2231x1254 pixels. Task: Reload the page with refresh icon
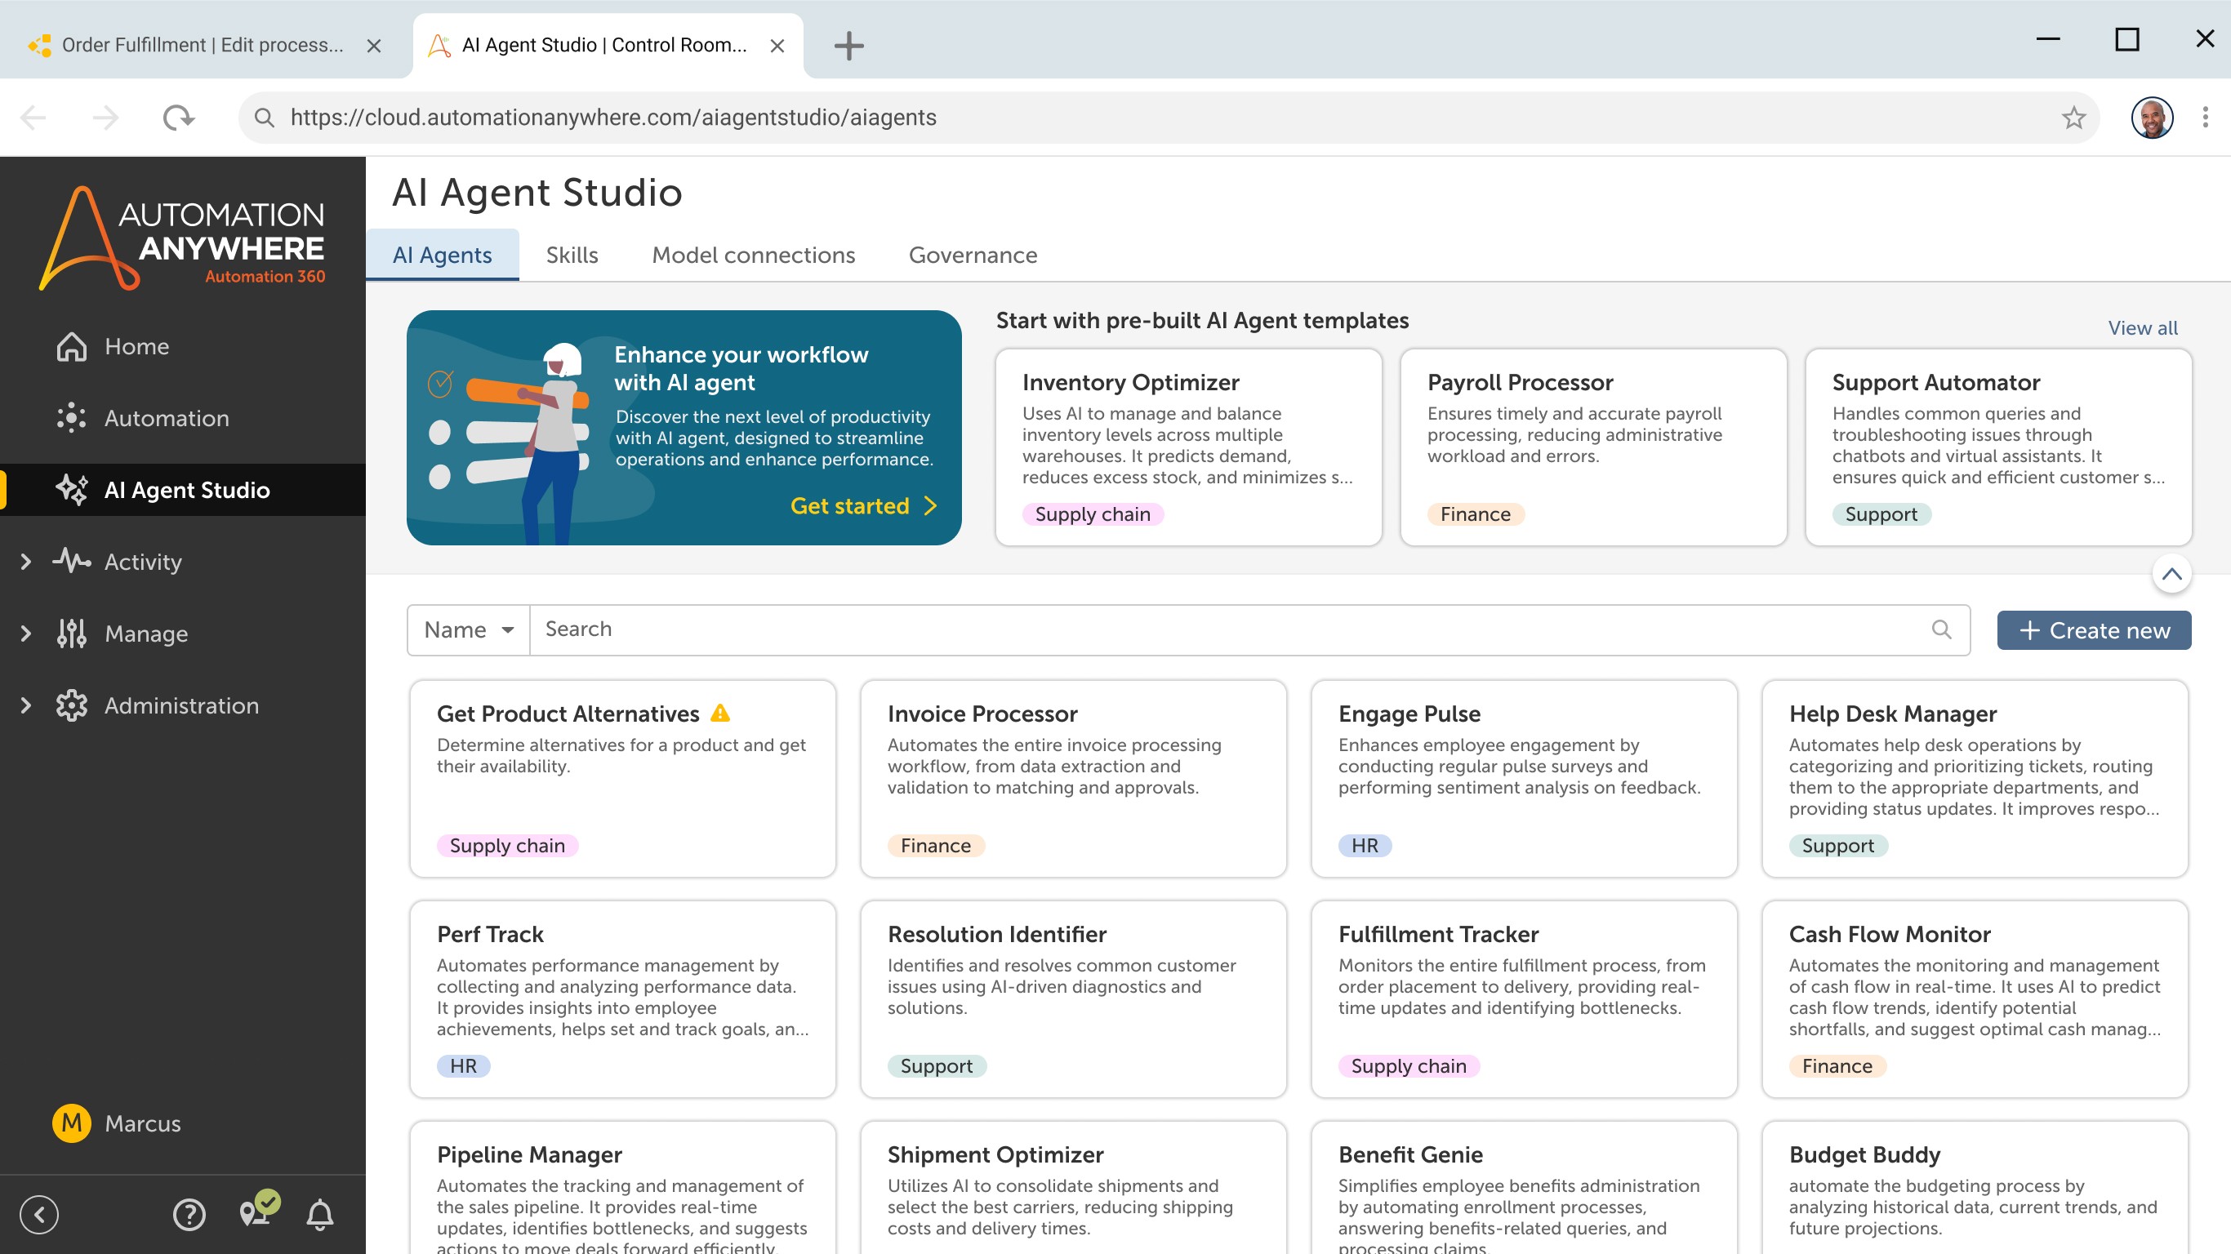pyautogui.click(x=178, y=118)
